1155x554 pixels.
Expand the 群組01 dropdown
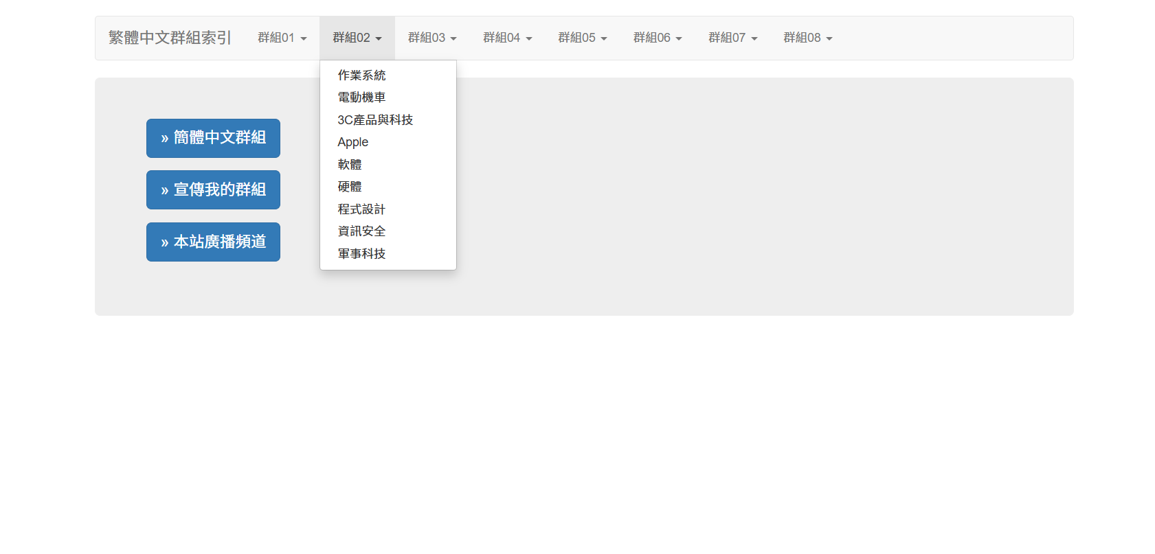(x=282, y=38)
